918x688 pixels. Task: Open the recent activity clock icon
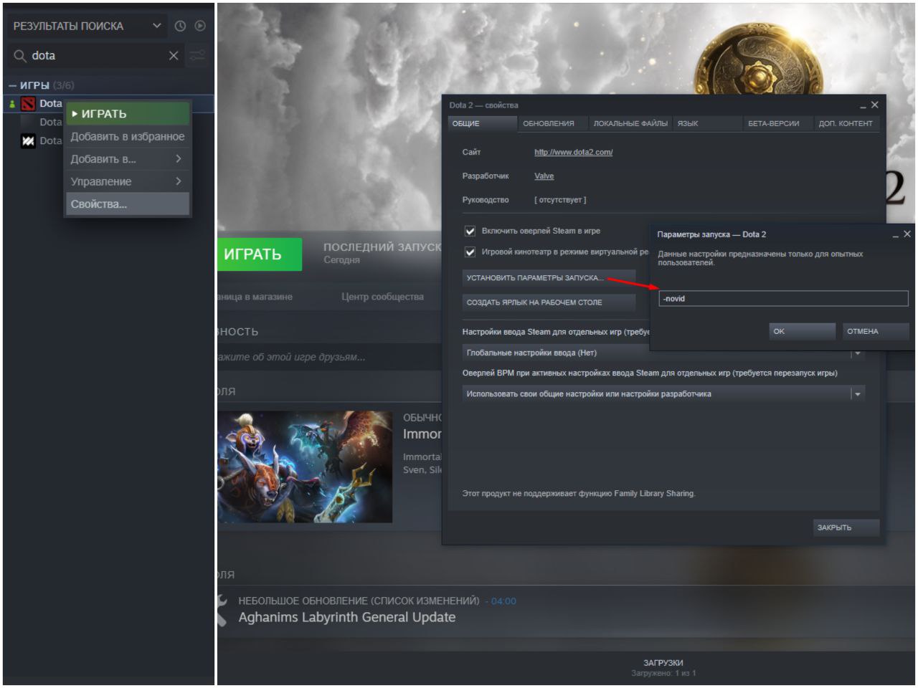click(x=180, y=26)
